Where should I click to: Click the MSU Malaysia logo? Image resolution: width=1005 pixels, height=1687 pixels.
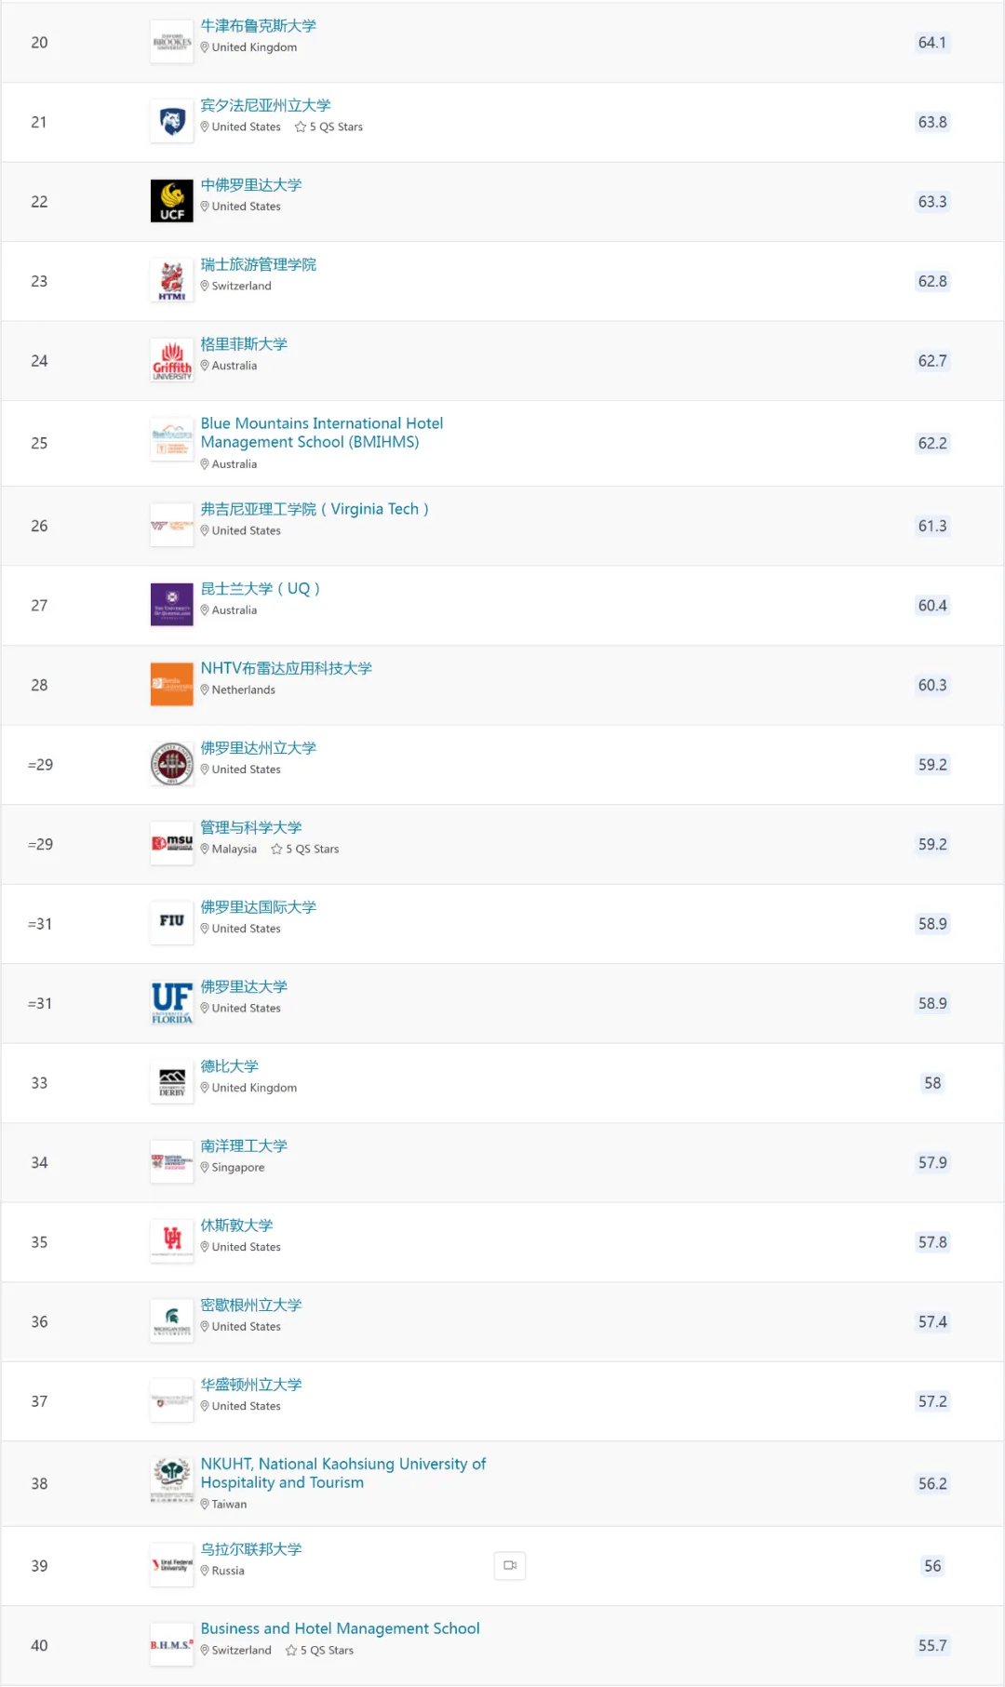point(172,844)
